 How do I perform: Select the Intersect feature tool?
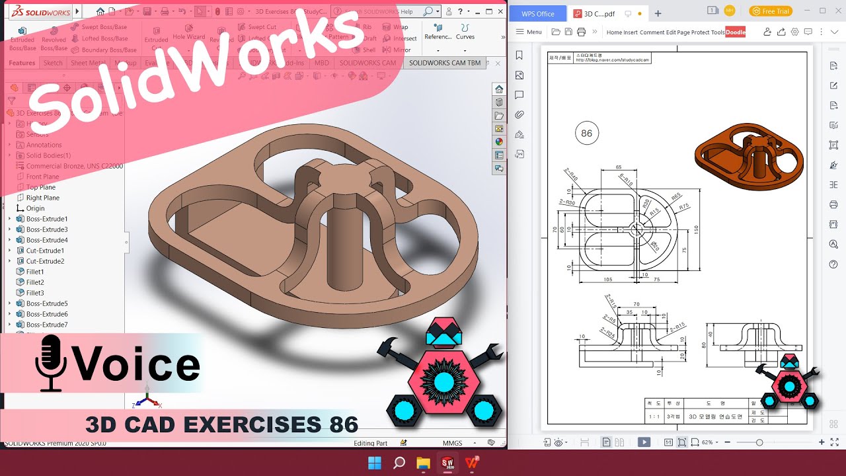click(399, 38)
